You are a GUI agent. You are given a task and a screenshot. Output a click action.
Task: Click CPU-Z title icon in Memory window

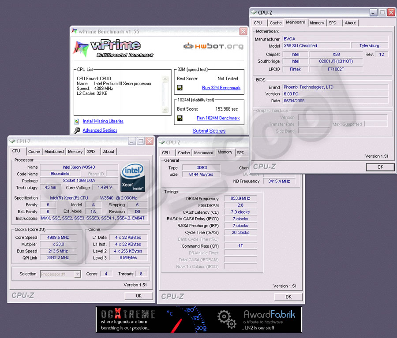click(x=162, y=142)
